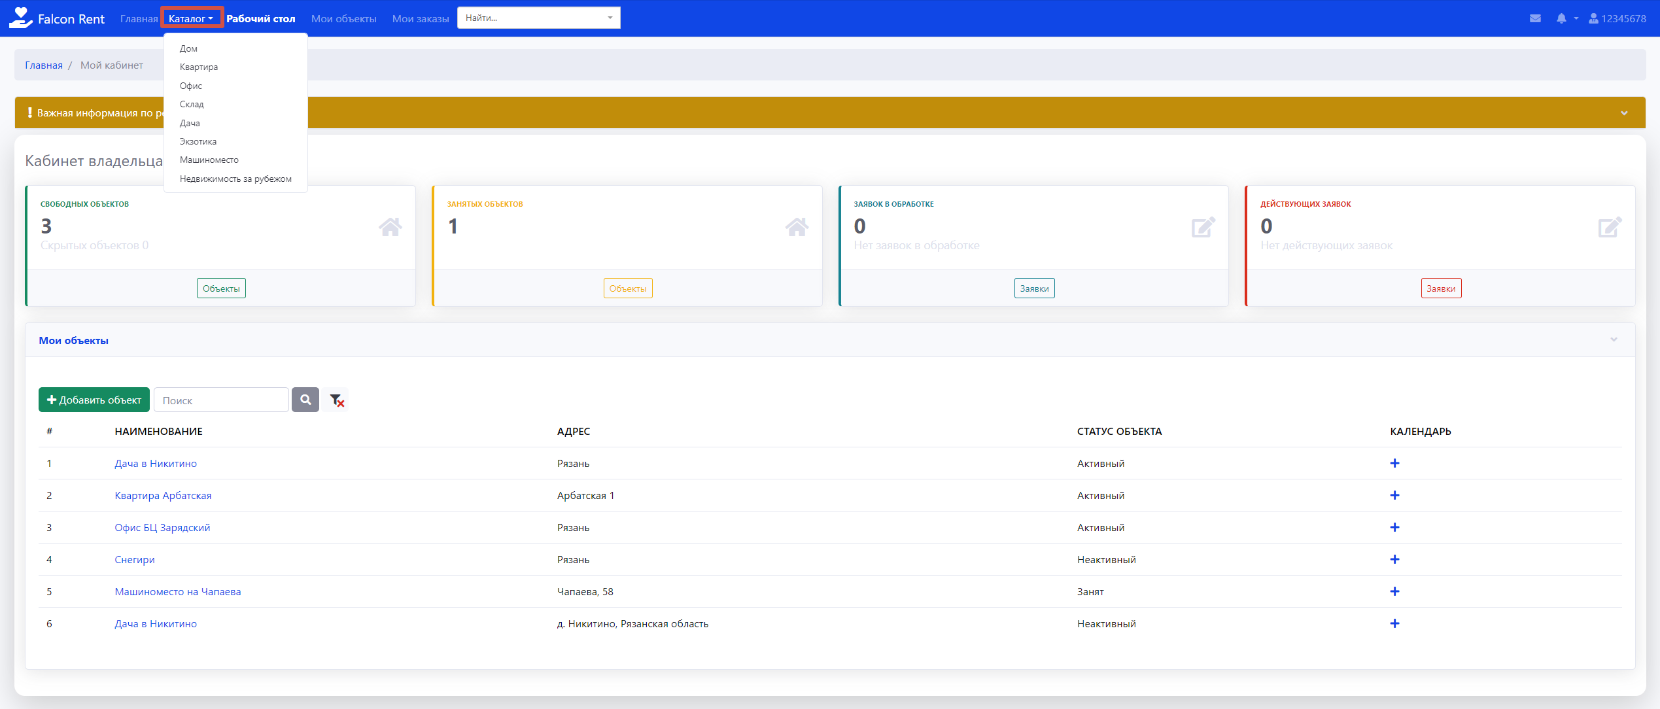Image resolution: width=1660 pixels, height=709 pixels.
Task: Clear filters with the funnel icon
Action: point(337,400)
